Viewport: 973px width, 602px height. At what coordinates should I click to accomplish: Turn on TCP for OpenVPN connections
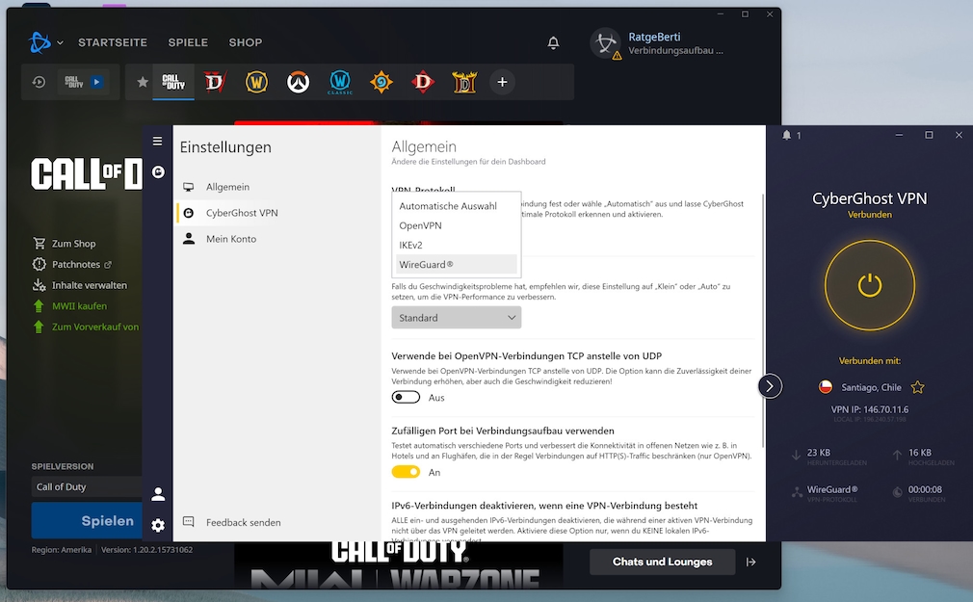[x=405, y=397]
